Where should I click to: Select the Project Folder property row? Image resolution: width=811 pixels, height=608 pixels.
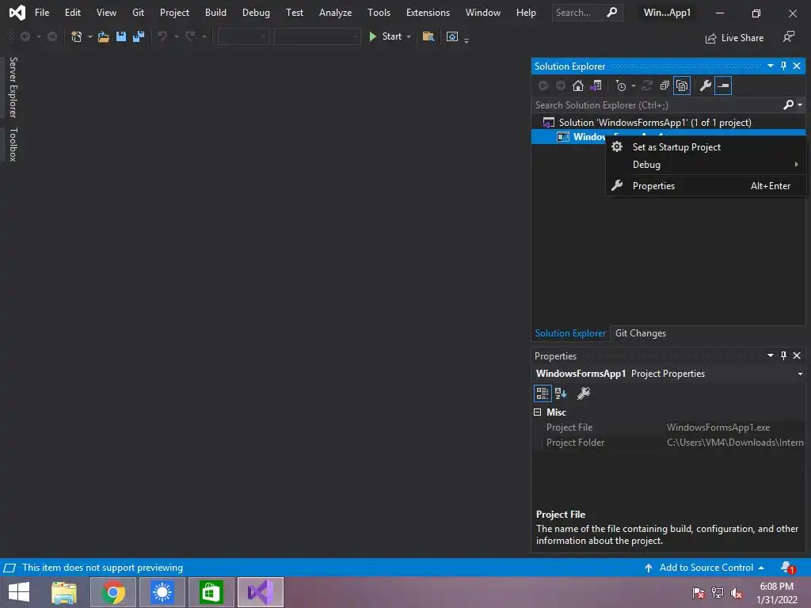(668, 443)
